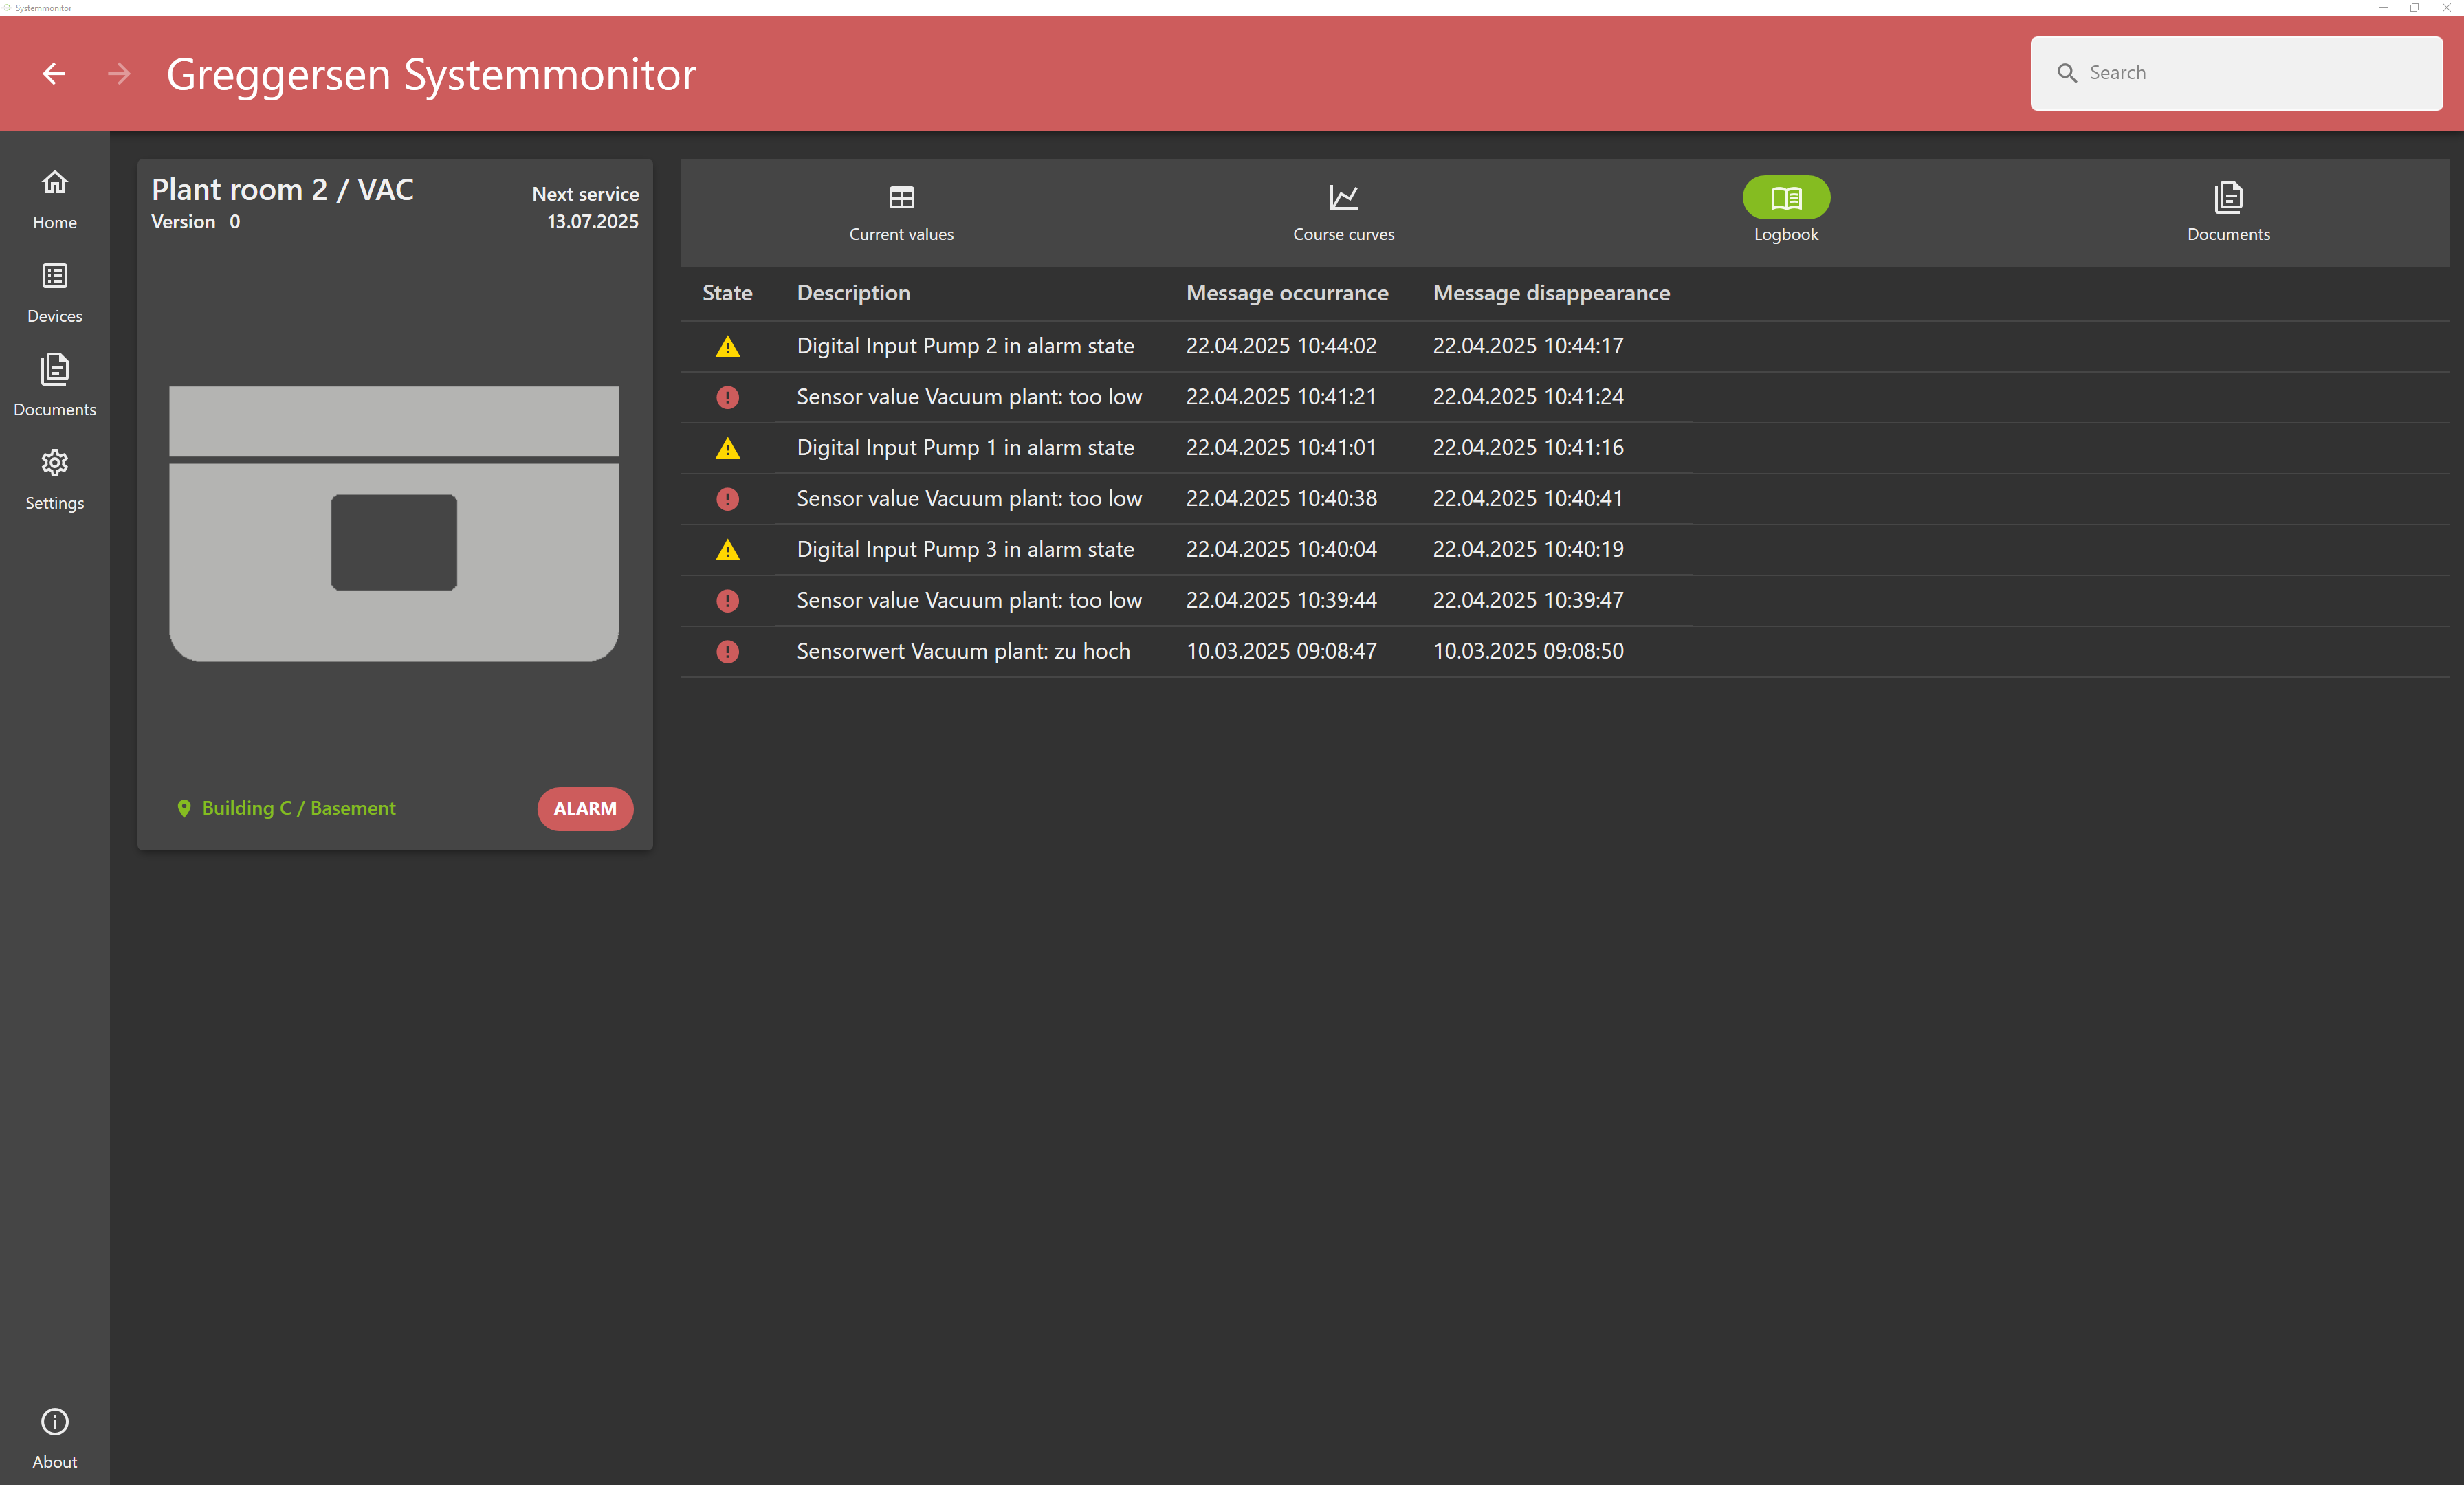This screenshot has width=2464, height=1485.
Task: Click warning icon for Pump 1 alarm
Action: pyautogui.click(x=727, y=449)
